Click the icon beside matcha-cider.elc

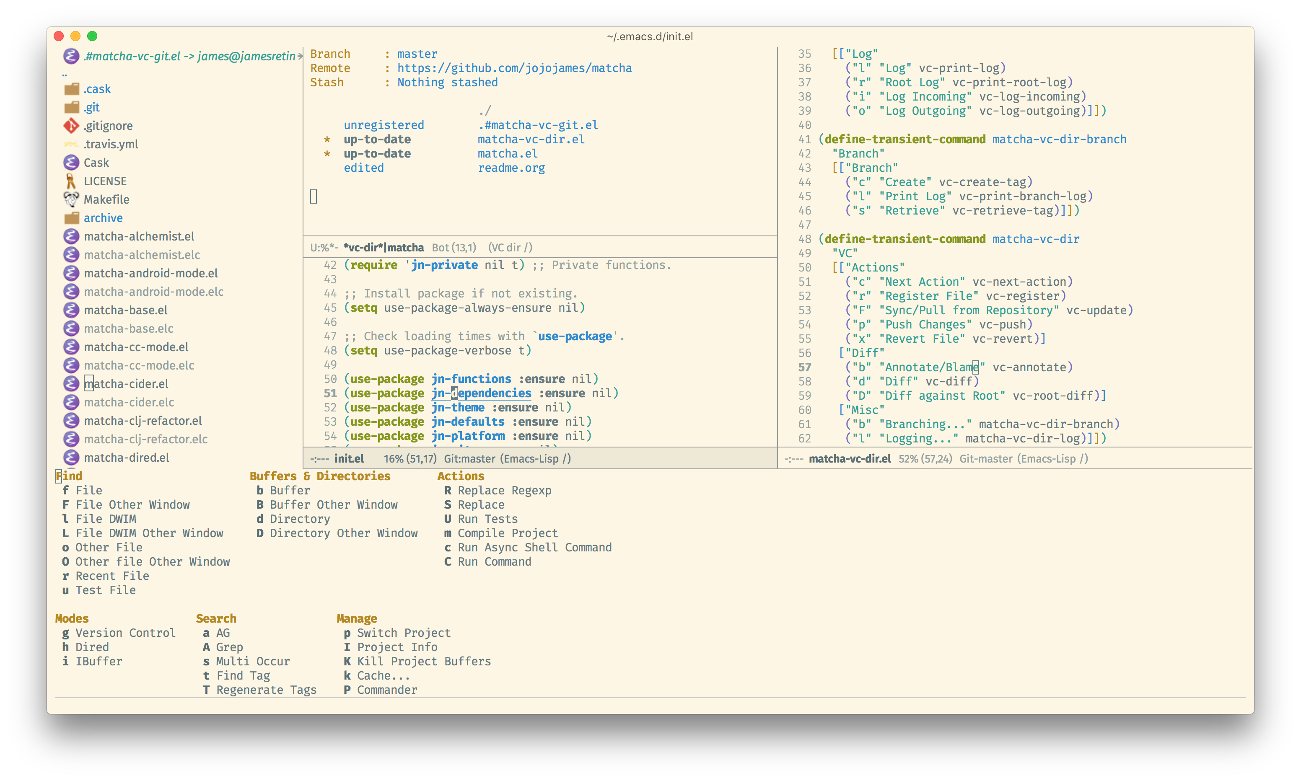pos(71,402)
